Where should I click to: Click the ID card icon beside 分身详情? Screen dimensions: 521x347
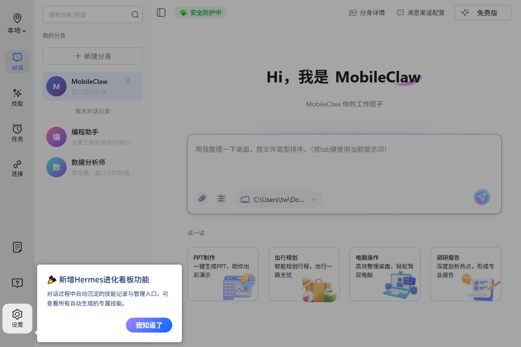pos(353,13)
